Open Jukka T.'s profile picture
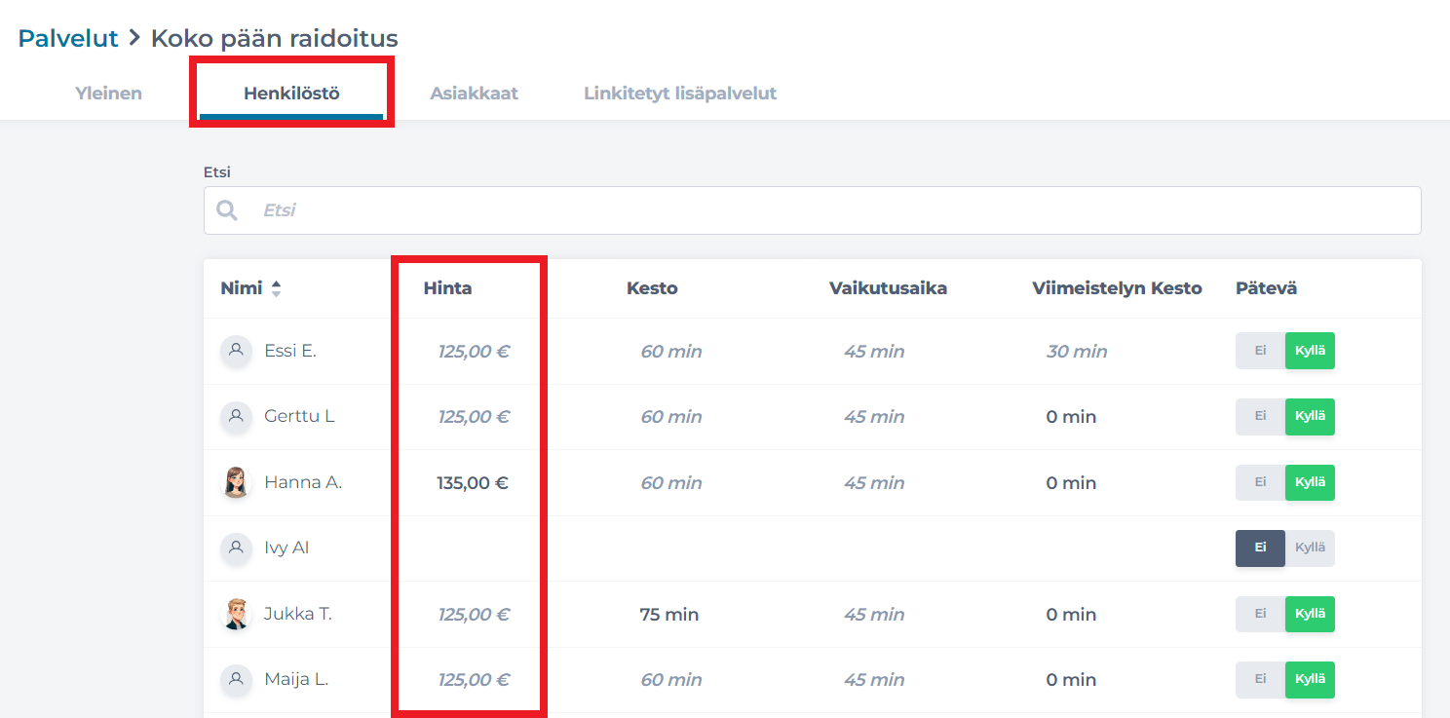This screenshot has width=1450, height=718. pyautogui.click(x=236, y=614)
